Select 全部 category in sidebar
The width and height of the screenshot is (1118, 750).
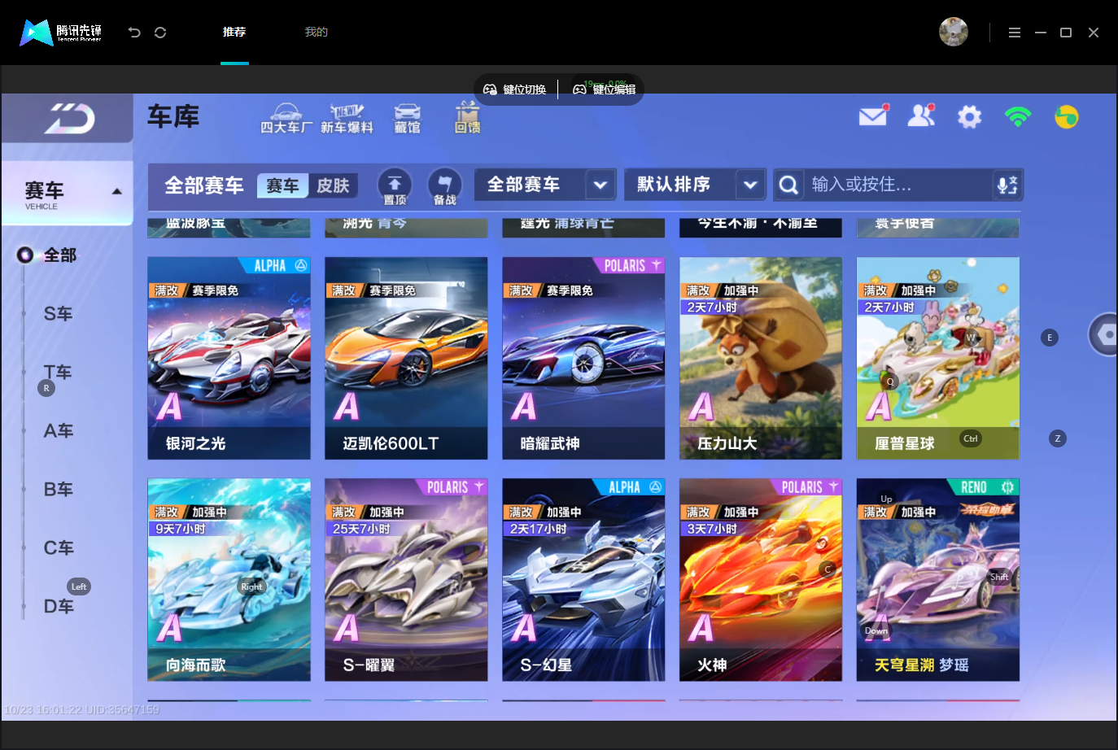[59, 255]
